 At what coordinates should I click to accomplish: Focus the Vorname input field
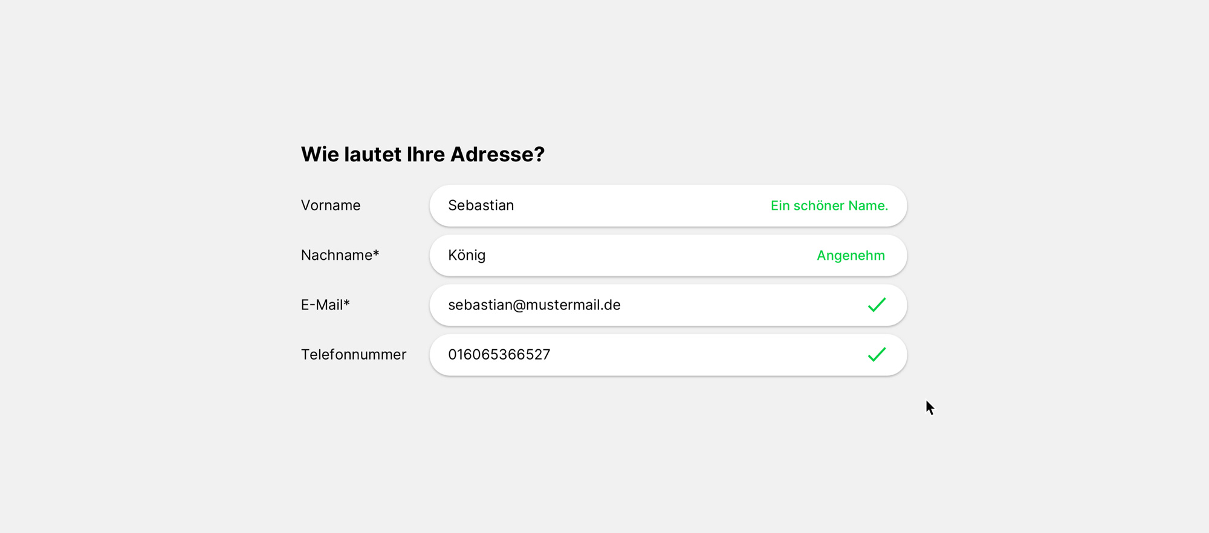(635, 206)
